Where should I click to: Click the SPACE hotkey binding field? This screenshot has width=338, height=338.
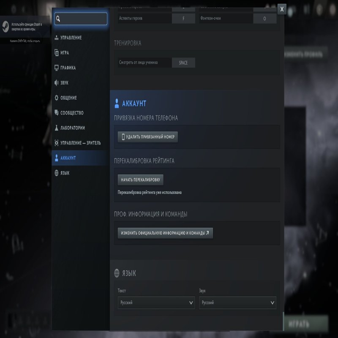pos(183,63)
